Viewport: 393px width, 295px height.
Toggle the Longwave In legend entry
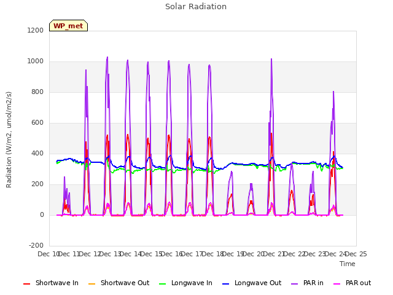pos(185,283)
